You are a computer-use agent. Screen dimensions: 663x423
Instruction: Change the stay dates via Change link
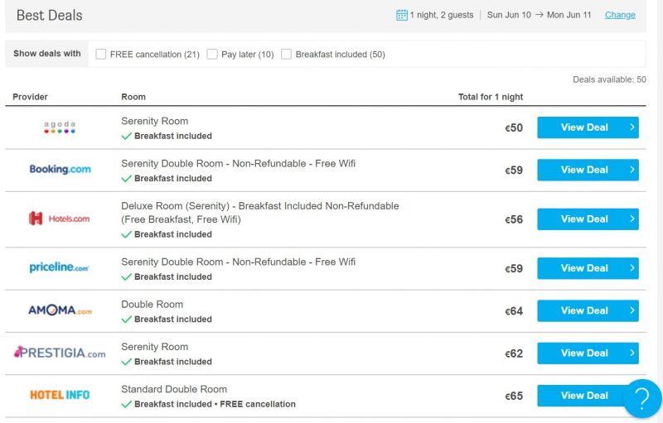point(620,15)
